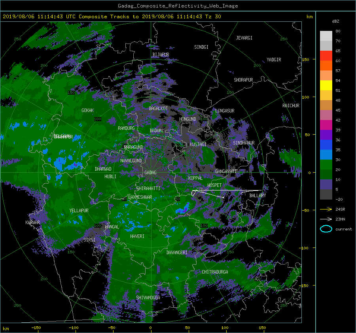The height and width of the screenshot is (333, 356).
Task: Click the GOKAK town label
Action: point(87,110)
